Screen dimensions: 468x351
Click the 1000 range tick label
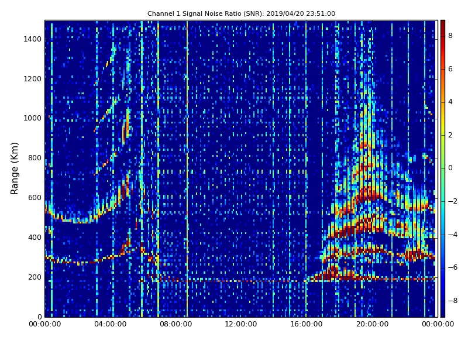pos(32,118)
